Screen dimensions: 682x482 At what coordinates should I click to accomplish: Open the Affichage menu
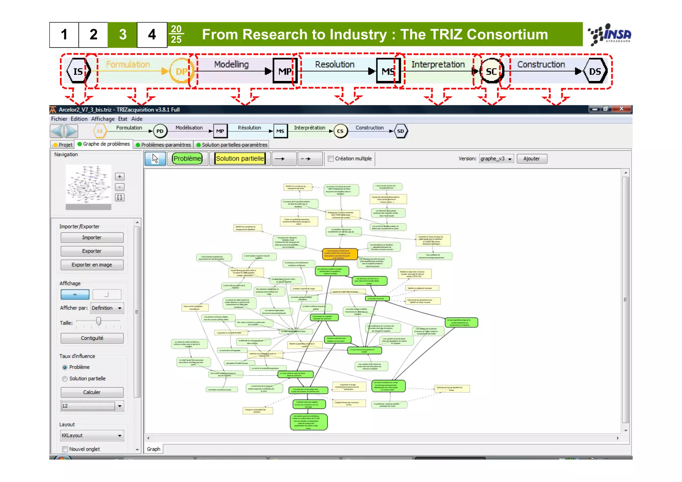103,119
